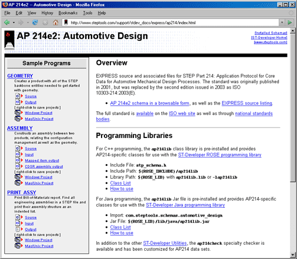This screenshot has width=297, height=259.
Task: Click the green Go arrow button
Action: [x=289, y=22]
